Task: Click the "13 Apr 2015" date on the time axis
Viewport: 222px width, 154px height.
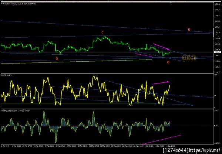Action: (5, 146)
